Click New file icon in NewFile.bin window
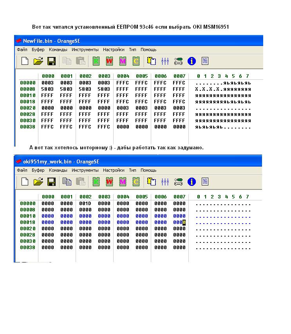Image resolution: width=291 pixels, height=334 pixels. 25,61
